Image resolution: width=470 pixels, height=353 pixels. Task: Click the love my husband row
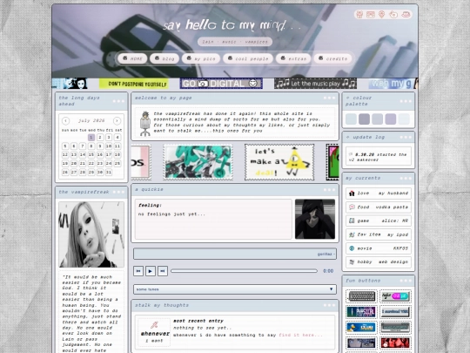click(379, 193)
